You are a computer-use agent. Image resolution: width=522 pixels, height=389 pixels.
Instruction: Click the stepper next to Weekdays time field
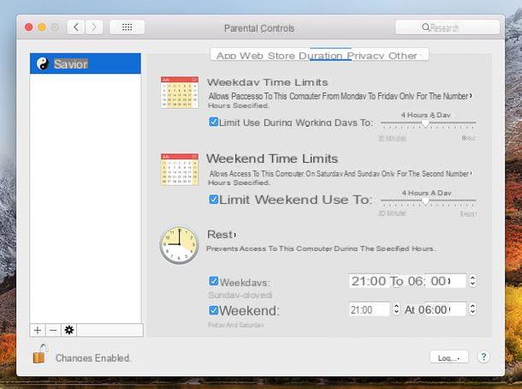[x=472, y=281]
